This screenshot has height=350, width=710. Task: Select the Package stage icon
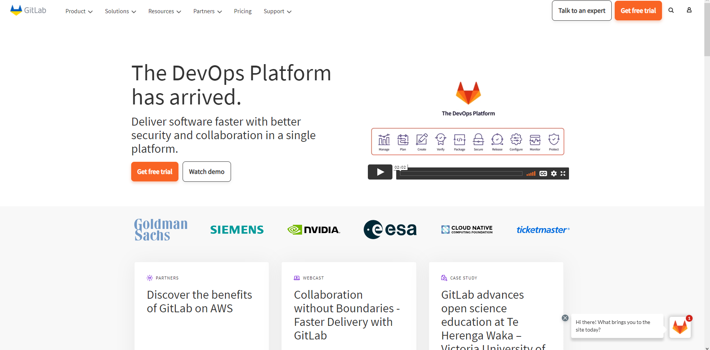[x=460, y=142]
